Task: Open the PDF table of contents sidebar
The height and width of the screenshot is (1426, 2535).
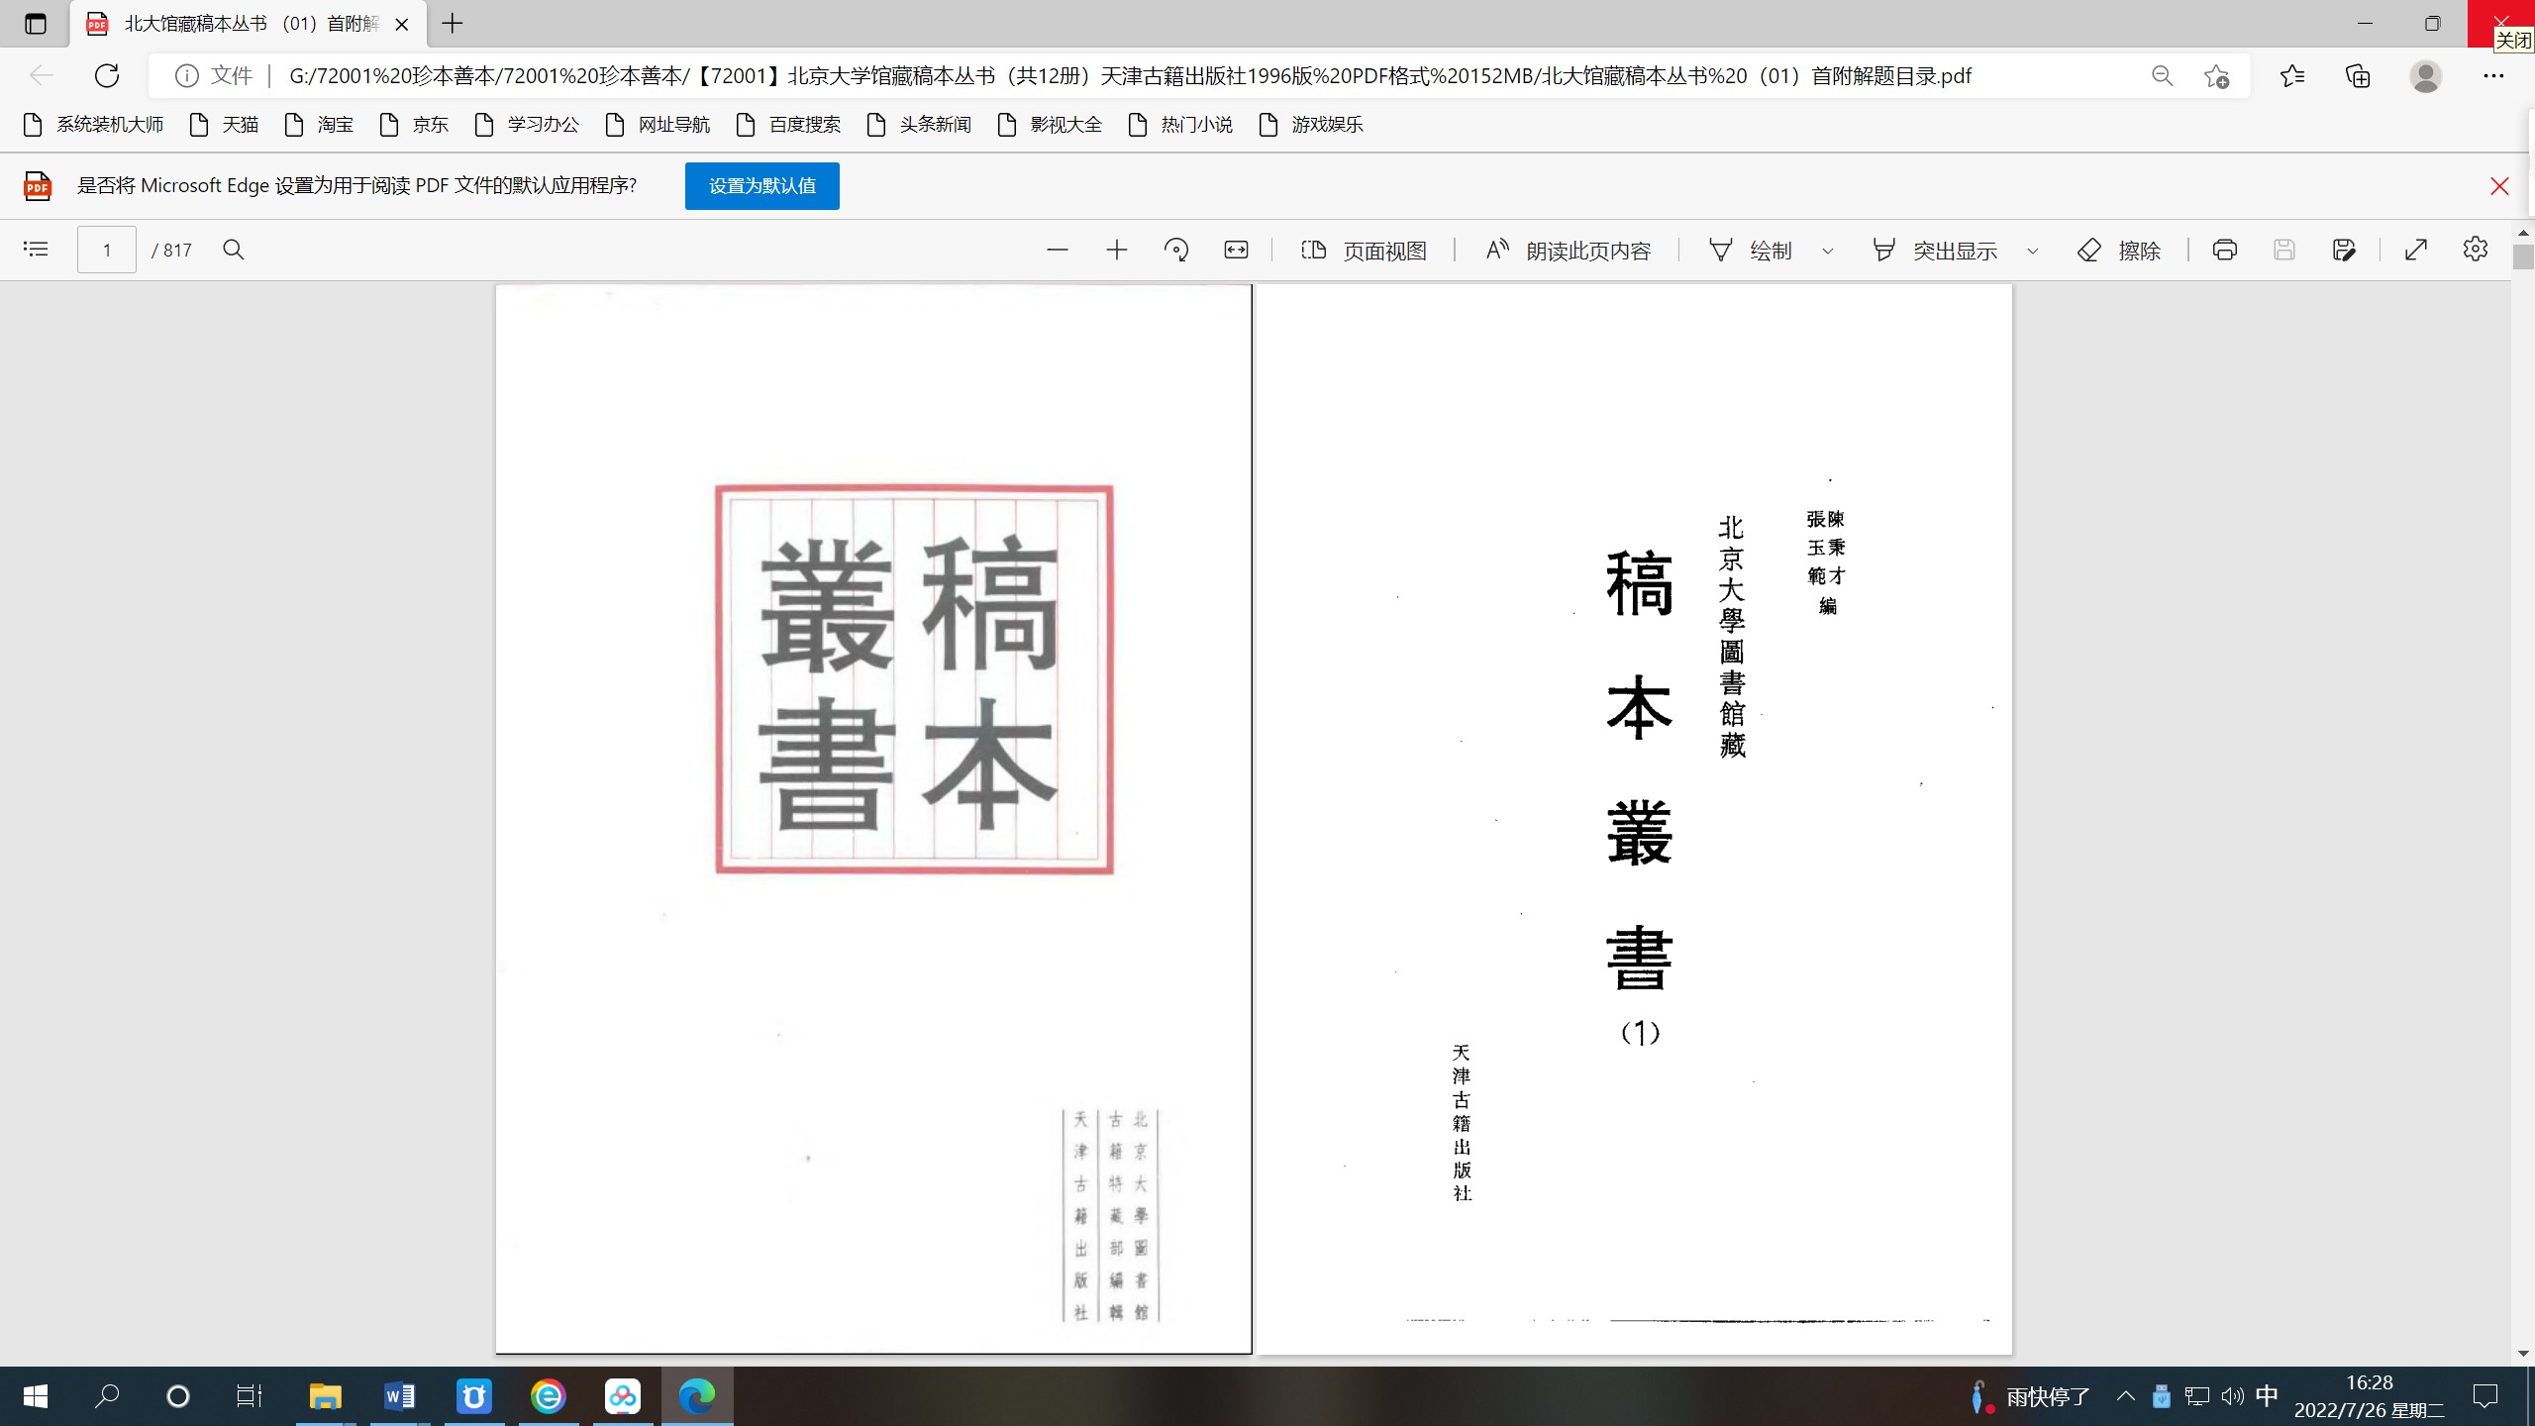Action: pyautogui.click(x=36, y=250)
